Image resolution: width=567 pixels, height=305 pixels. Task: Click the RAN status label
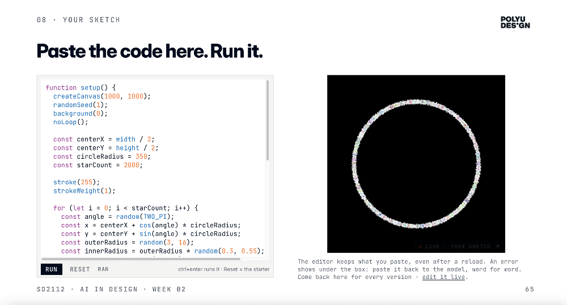click(x=103, y=269)
